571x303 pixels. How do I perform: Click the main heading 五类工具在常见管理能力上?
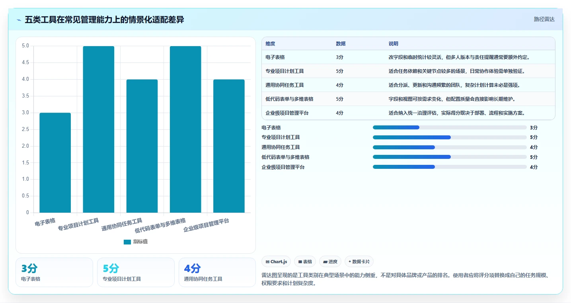pos(104,20)
